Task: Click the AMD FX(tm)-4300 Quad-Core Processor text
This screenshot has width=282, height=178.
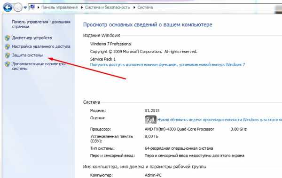Action: point(180,129)
